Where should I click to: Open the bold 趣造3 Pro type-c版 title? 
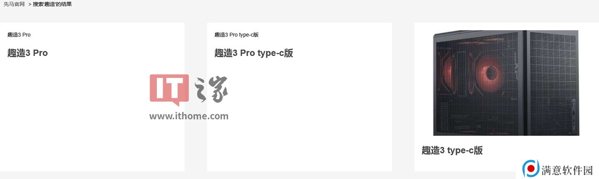point(254,53)
